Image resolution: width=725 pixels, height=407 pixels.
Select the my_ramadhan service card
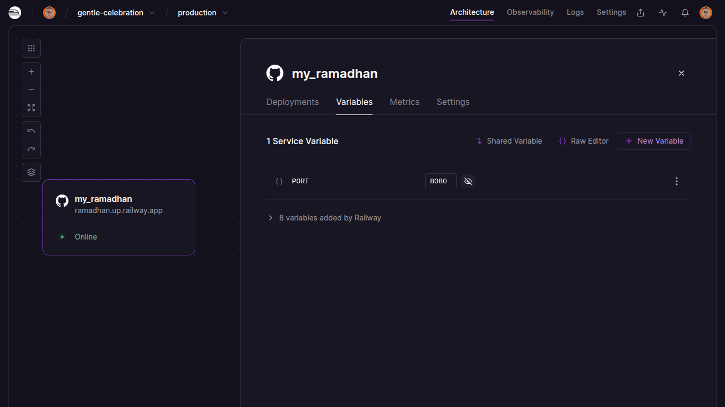(x=119, y=217)
